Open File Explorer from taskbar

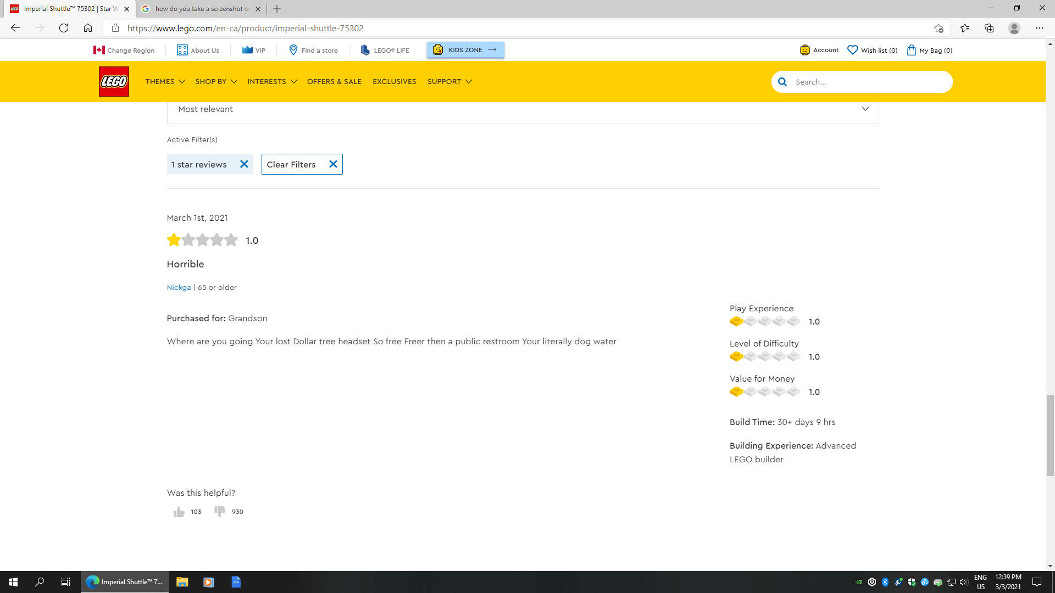click(x=182, y=582)
